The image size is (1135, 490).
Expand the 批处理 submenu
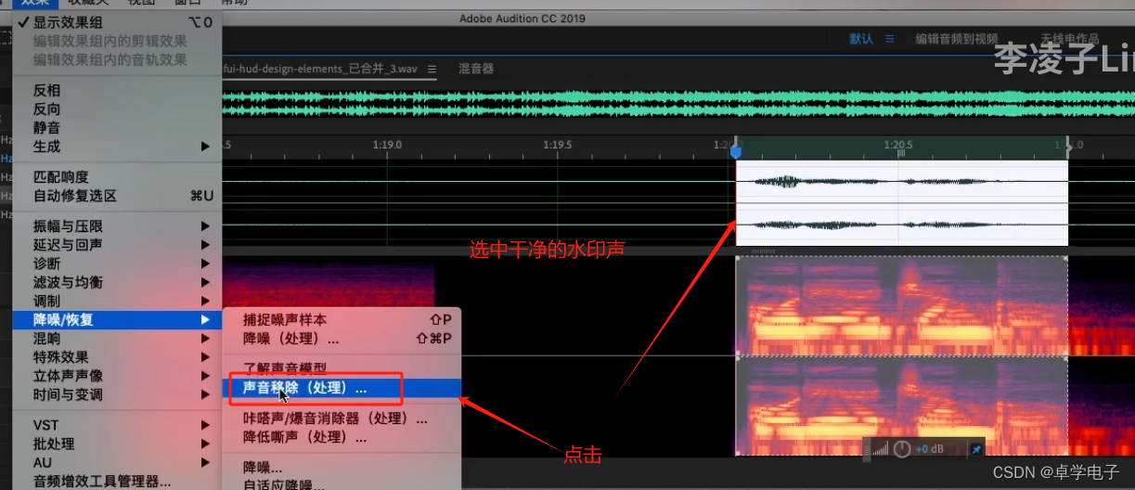[115, 444]
